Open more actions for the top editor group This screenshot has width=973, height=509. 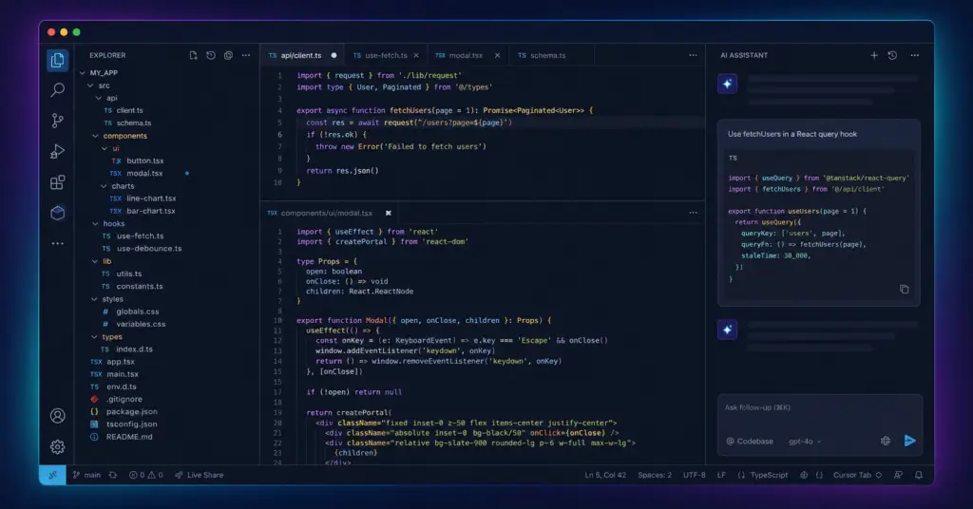click(x=693, y=55)
